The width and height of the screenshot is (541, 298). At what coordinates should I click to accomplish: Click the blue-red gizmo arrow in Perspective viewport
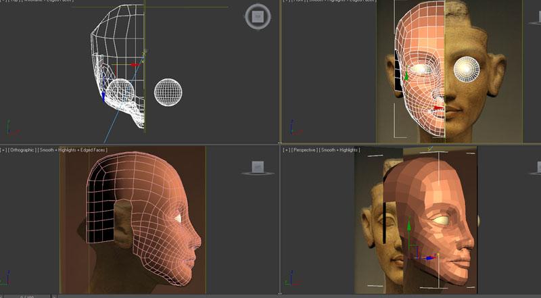pos(429,257)
